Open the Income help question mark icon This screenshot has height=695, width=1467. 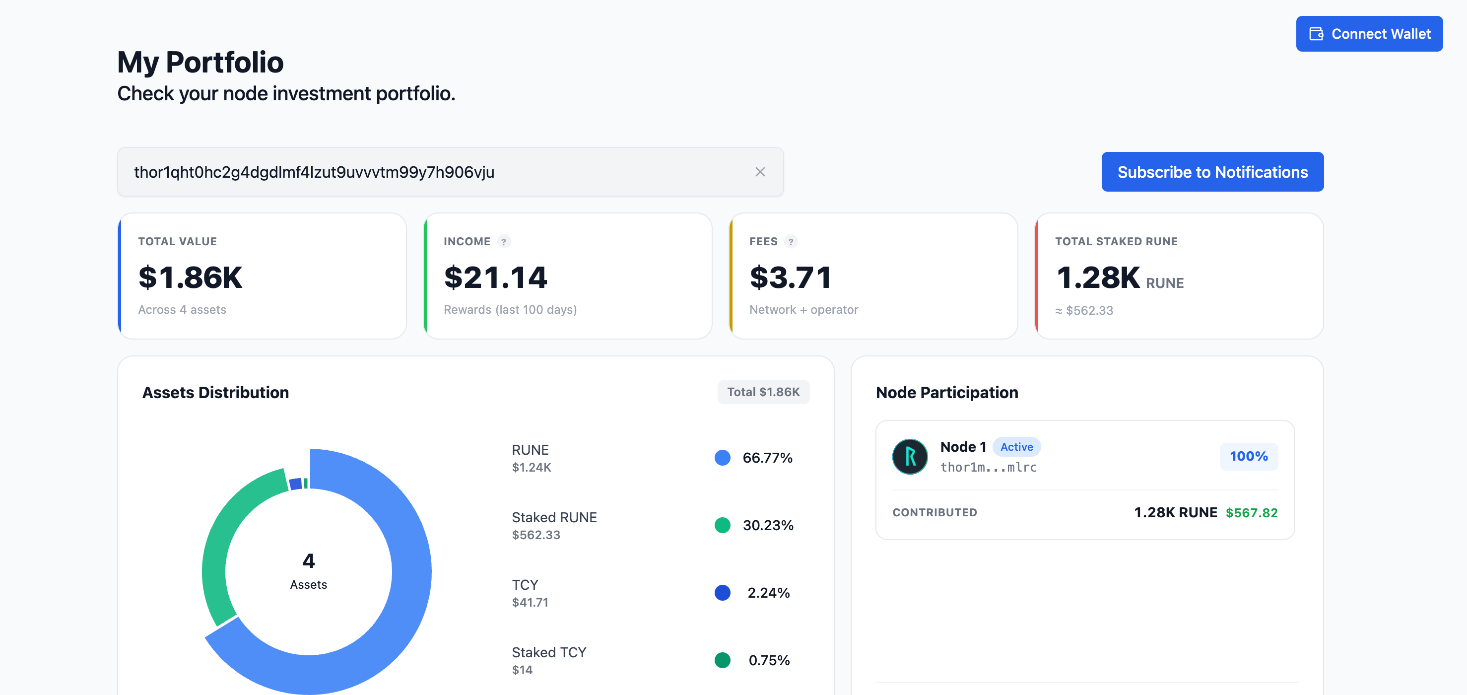tap(503, 242)
